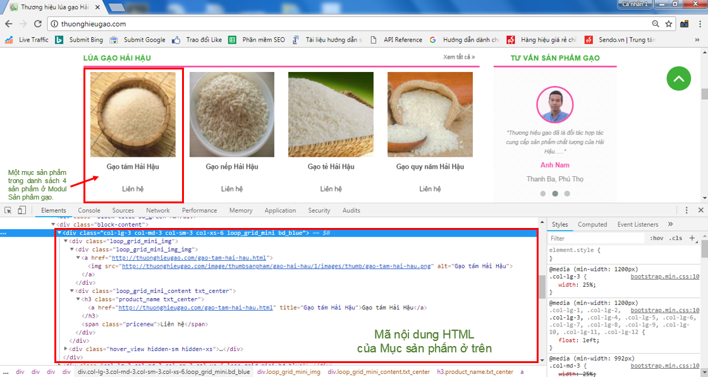This screenshot has width=708, height=377.
Task: Select the testimonial slider's first pagination dot
Action: point(543,193)
